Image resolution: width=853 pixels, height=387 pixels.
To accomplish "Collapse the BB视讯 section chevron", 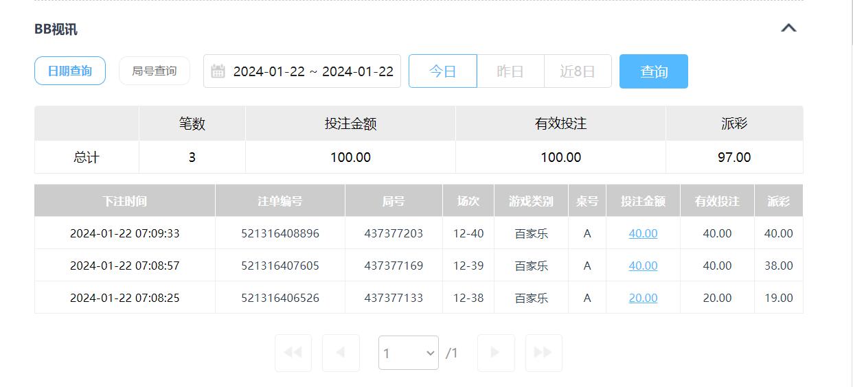I will coord(788,28).
